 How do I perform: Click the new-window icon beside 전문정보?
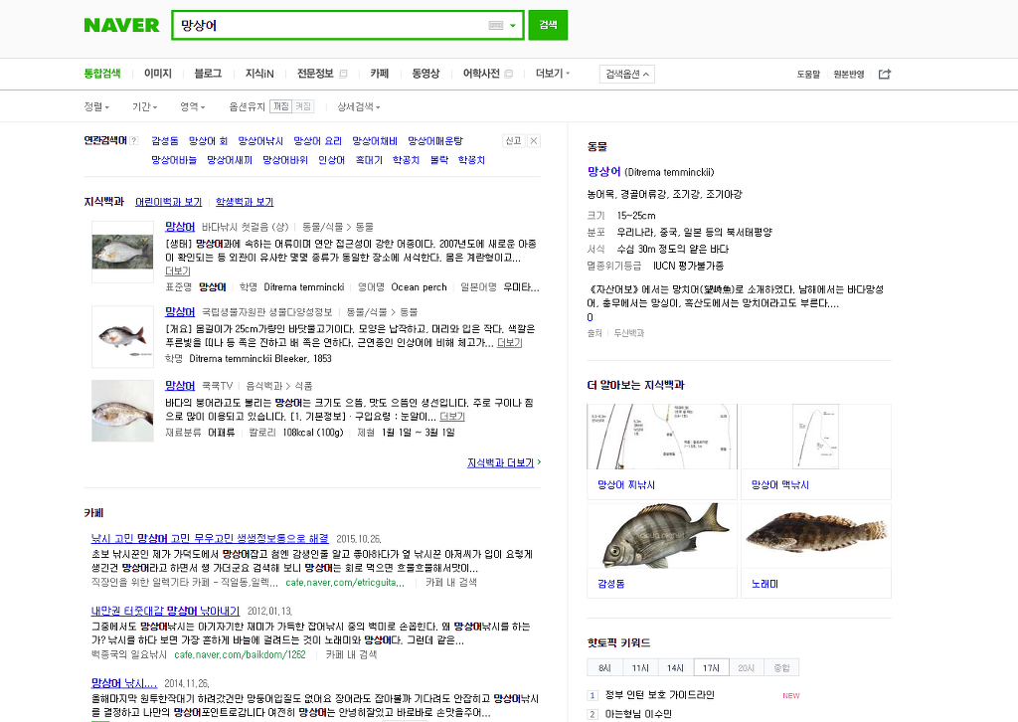point(343,74)
